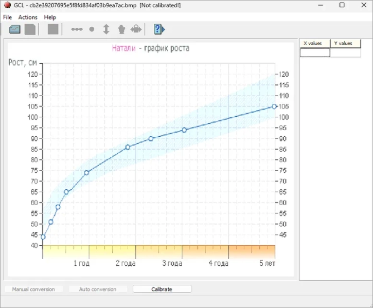Click the vertical double-arrow tool icon
Image resolution: width=373 pixels, height=308 pixels.
tap(106, 29)
